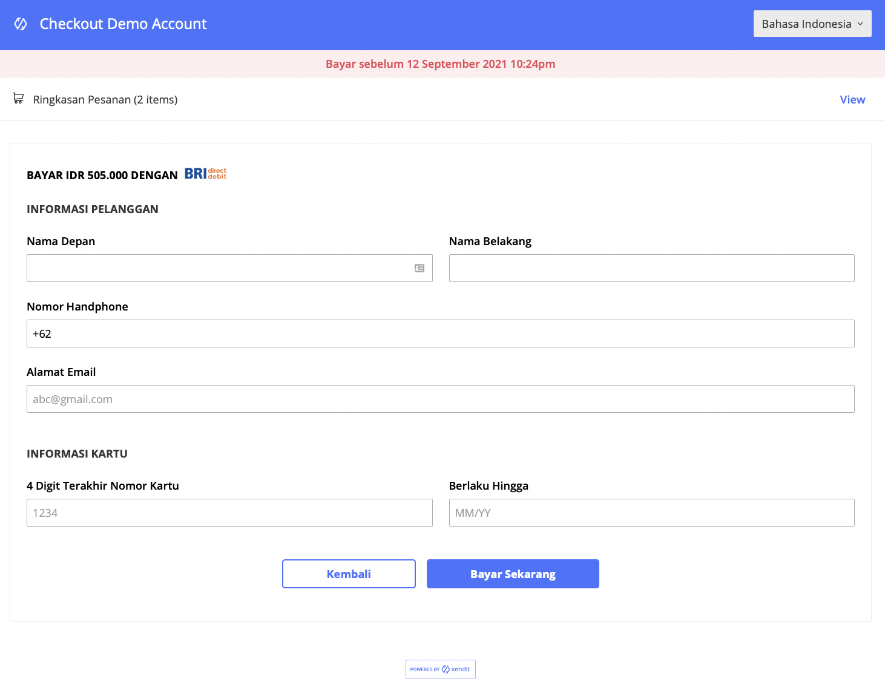Click into the Nomor Handphone field
The image size is (885, 690).
click(440, 333)
